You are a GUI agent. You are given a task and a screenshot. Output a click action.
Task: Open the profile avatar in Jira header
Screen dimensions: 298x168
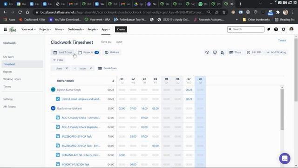pyautogui.click(x=291, y=29)
